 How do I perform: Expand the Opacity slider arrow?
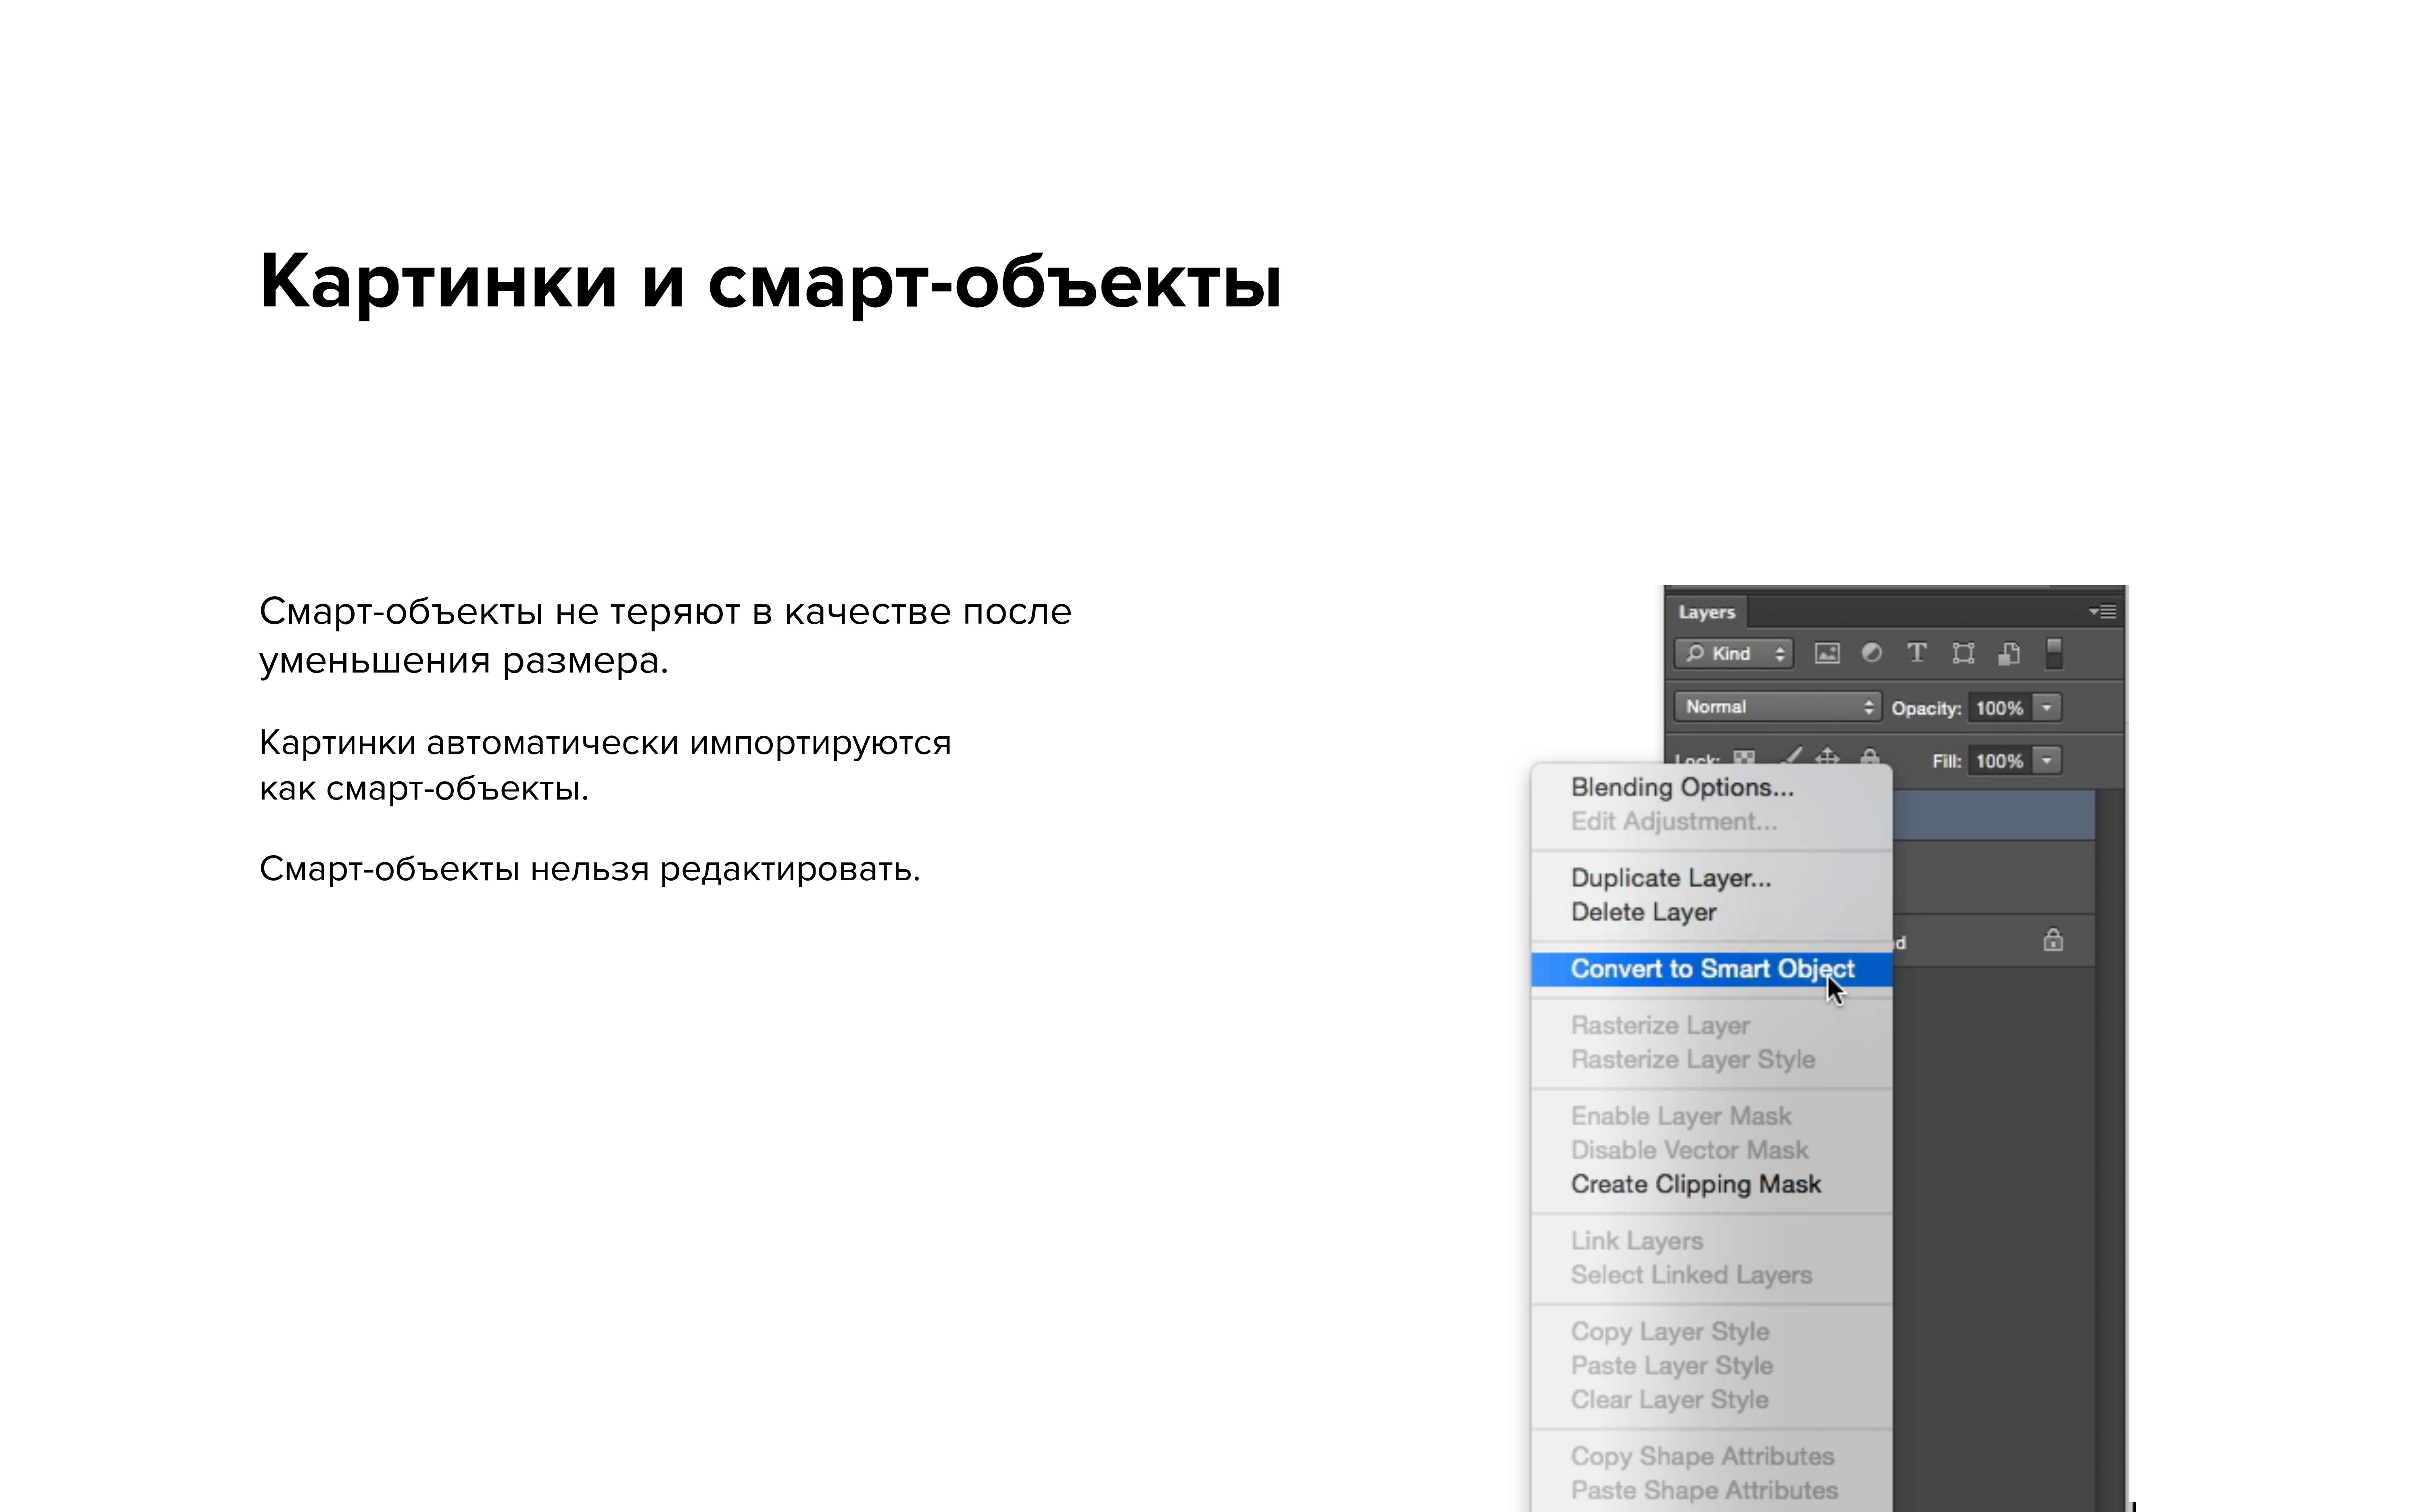(2047, 708)
